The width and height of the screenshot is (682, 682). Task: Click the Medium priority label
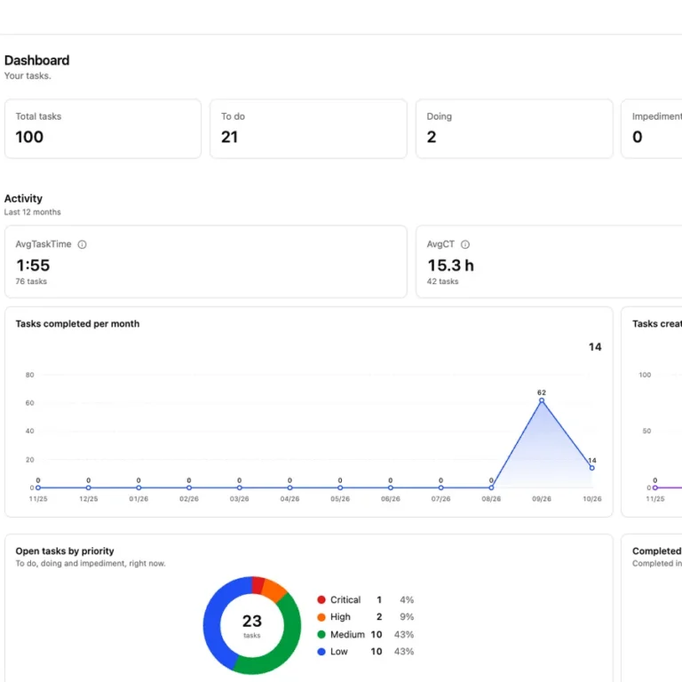coord(347,635)
